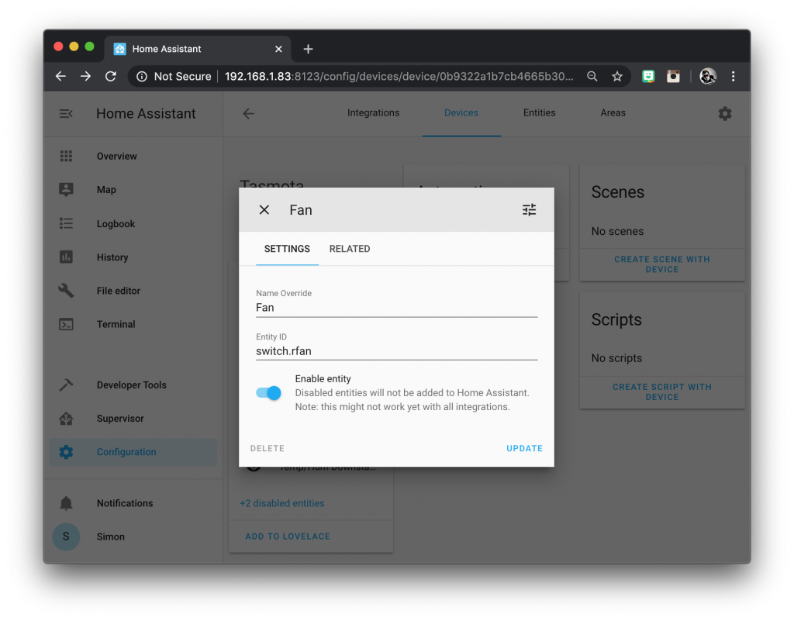Open the Chrome profile avatar

point(708,77)
